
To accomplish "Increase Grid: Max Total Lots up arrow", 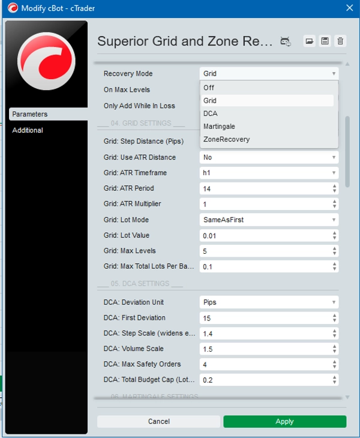I will pyautogui.click(x=334, y=264).
